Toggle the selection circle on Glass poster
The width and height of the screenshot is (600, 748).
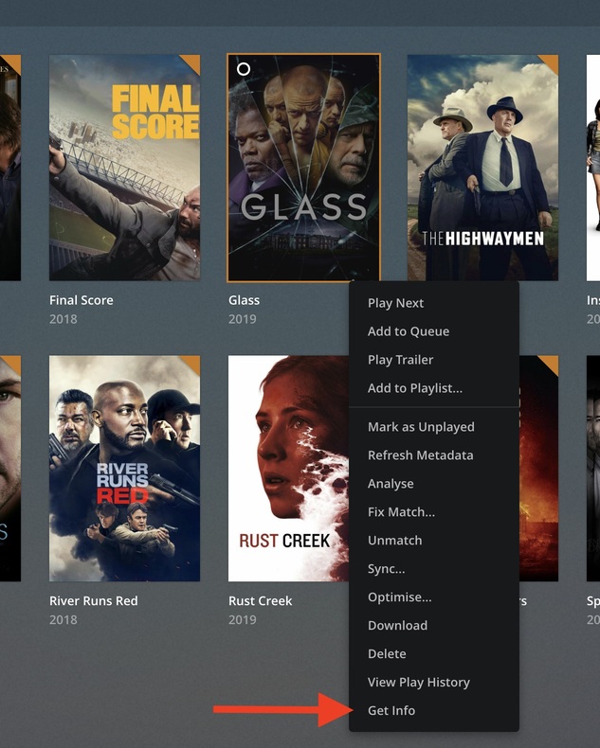coord(244,69)
